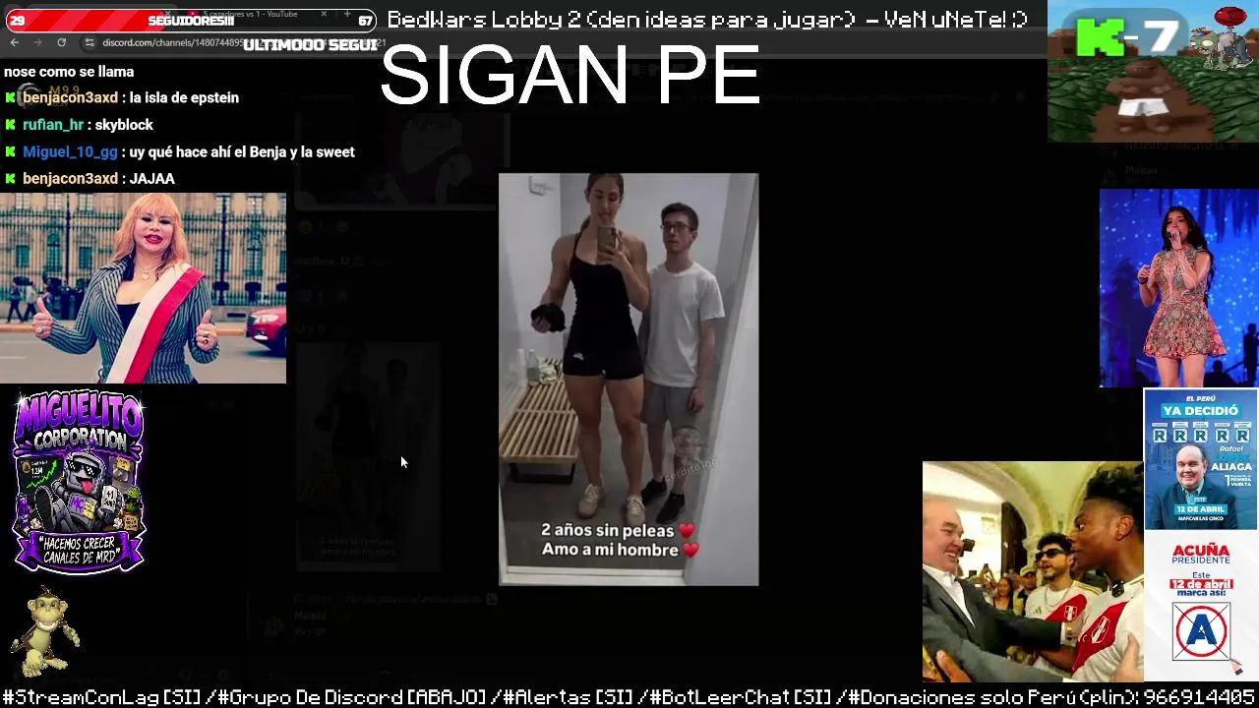1259x708 pixels.
Task: Click the ruñan_hr chat username
Action: point(53,125)
